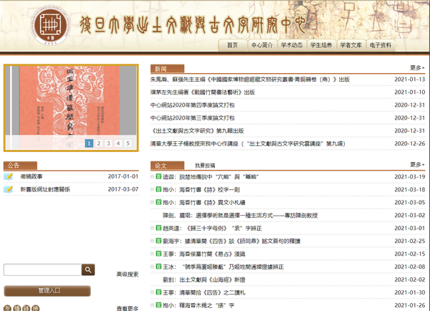
Task: Show carousel slide 1
Action: [89, 143]
